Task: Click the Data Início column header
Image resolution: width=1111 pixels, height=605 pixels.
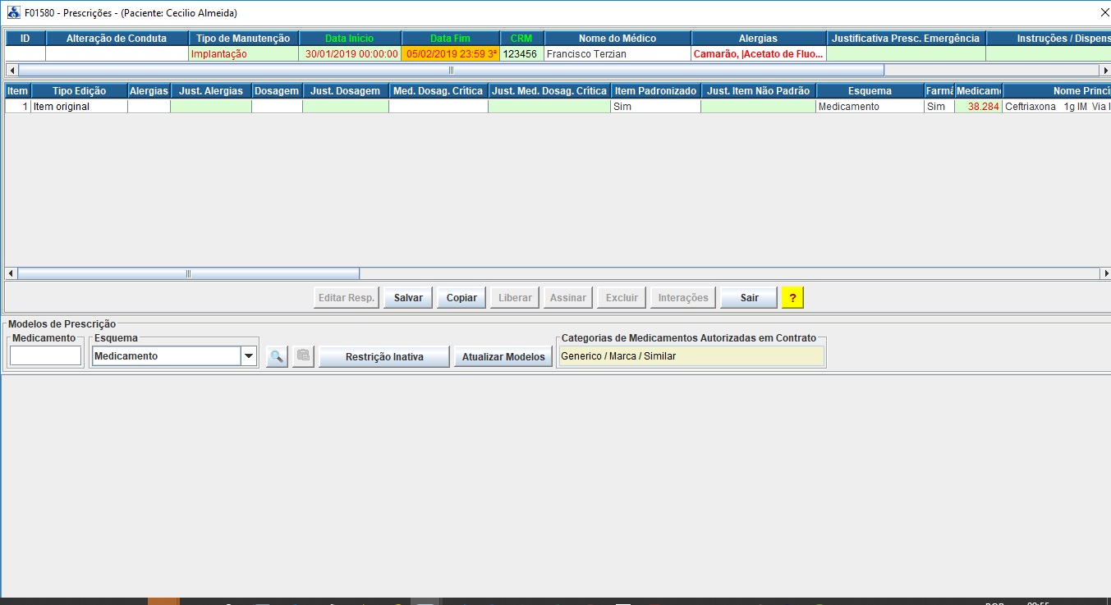Action: pyautogui.click(x=349, y=39)
